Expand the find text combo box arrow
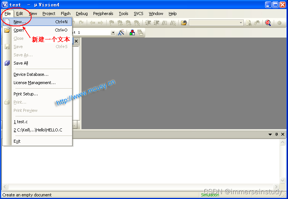 [241, 23]
